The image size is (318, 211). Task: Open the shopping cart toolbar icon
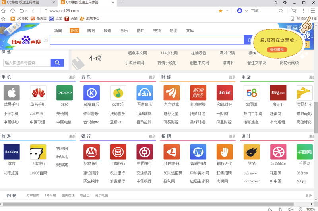pos(294,11)
